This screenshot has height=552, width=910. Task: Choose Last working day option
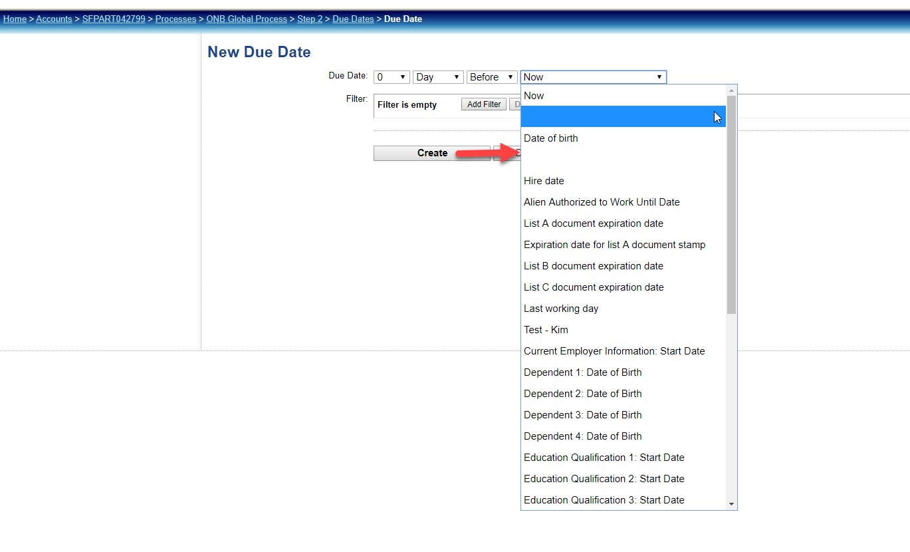pyautogui.click(x=624, y=309)
